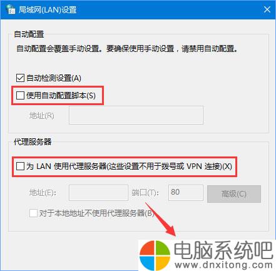Viewport: 276px width, 271px height.
Task: Click the red arrow annotation
Action: pos(161,219)
